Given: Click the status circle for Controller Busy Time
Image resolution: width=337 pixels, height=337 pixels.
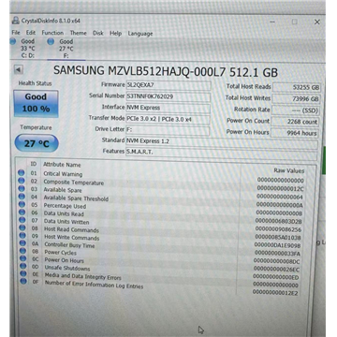Looking at the screenshot, I should tap(22, 242).
